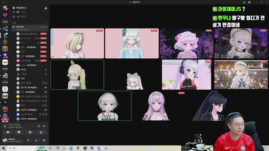
Task: Toggle the camera button in voice panel
Action: (x=8, y=133)
